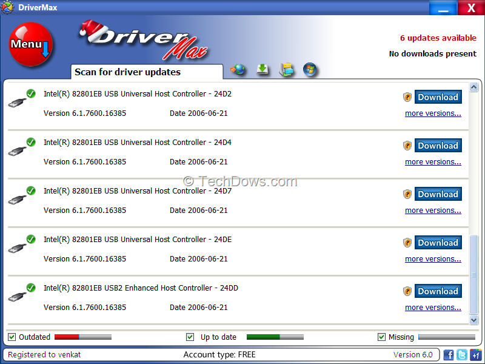485x364 pixels.
Task: Click the gray Missing progress bar
Action: (x=447, y=337)
